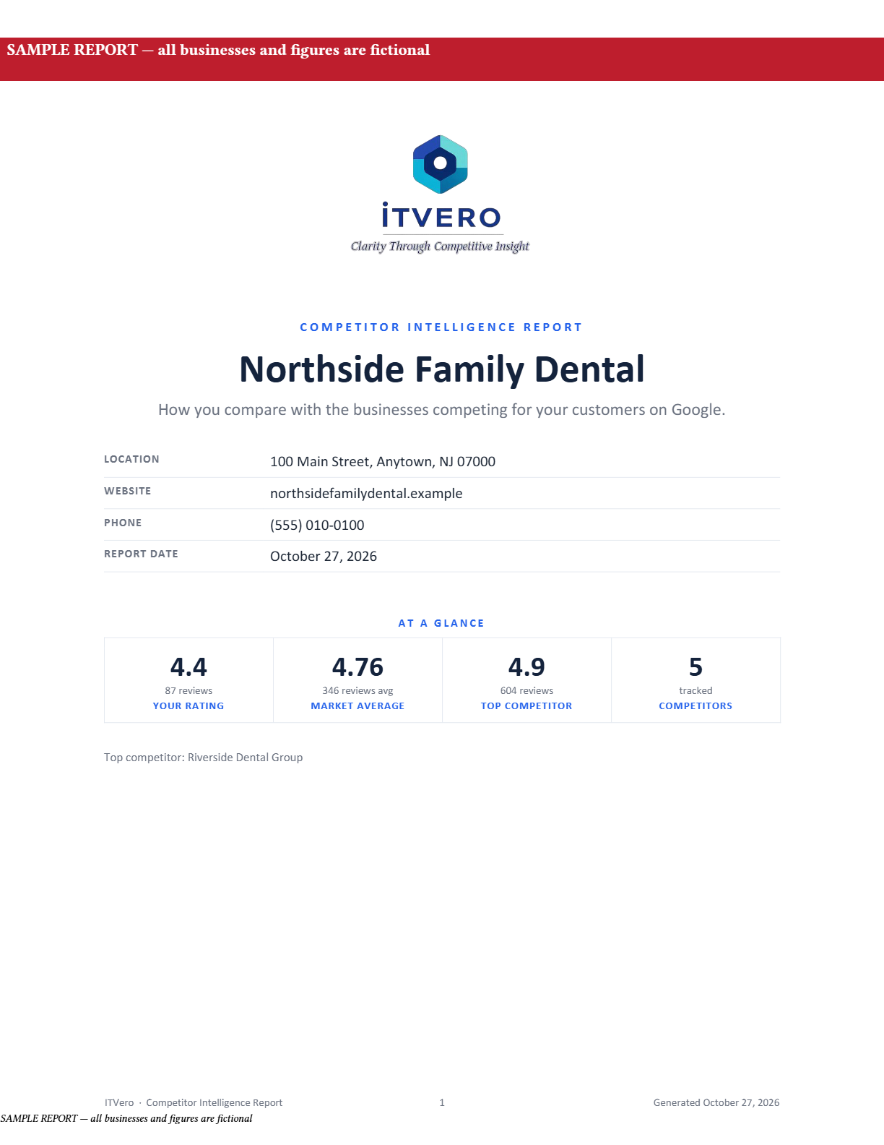Click the 'MARKET AVERAGE' label
Image resolution: width=884 pixels, height=1145 pixels.
tap(357, 706)
